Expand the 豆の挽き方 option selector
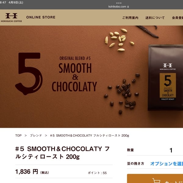The image size is (183, 183). (x=167, y=163)
